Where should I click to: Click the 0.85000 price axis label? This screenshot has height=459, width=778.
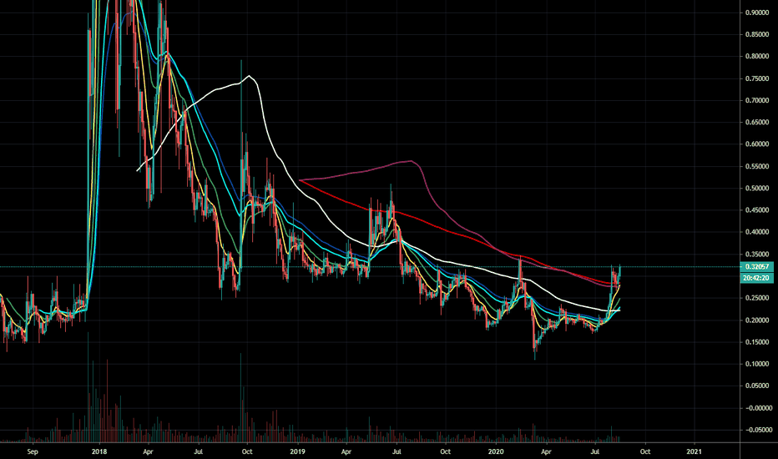[x=758, y=35]
